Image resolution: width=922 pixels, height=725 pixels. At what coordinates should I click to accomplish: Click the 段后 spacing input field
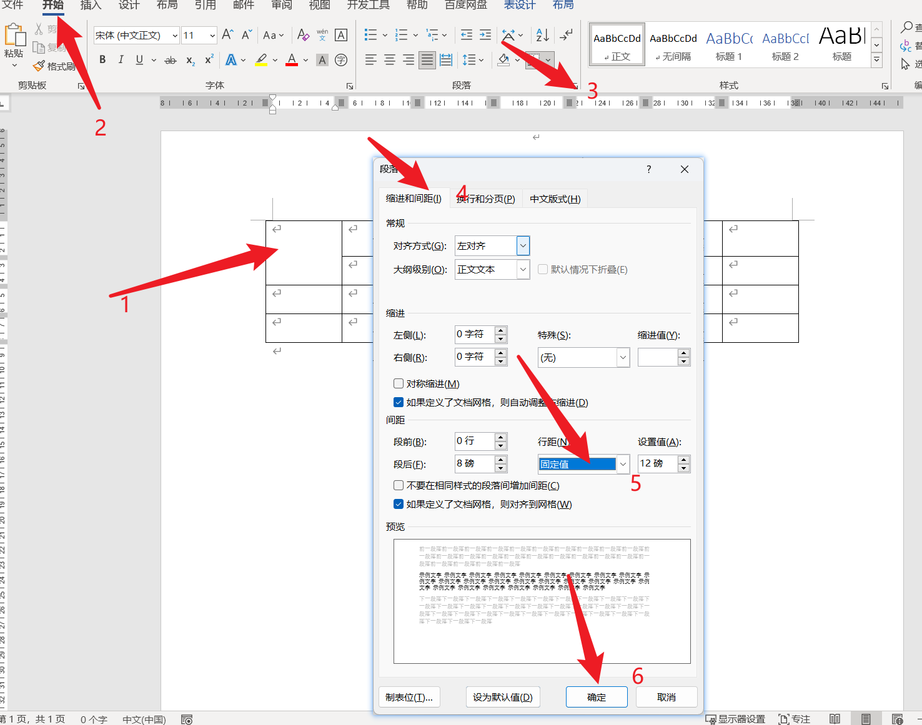point(474,463)
